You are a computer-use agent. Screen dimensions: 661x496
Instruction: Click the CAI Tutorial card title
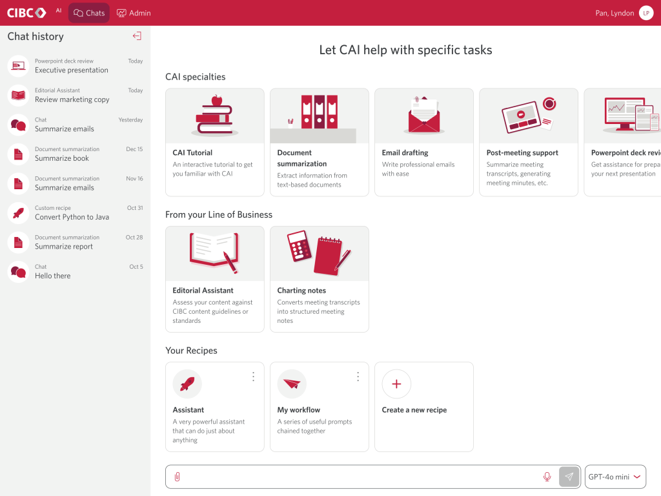(x=192, y=152)
